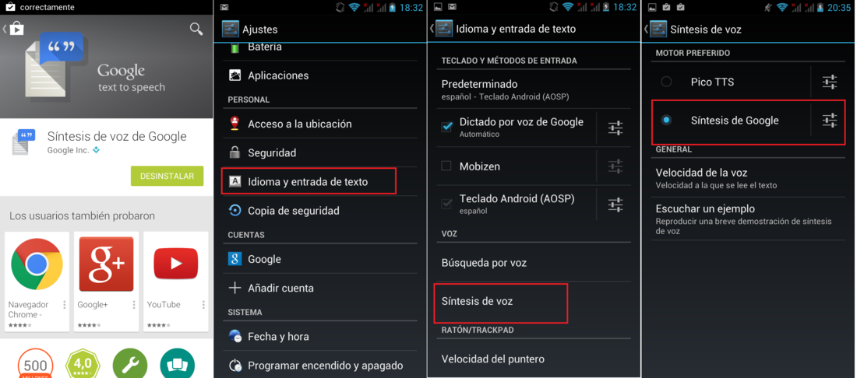
Task: Open the Síntesis de voz option
Action: pyautogui.click(x=501, y=303)
